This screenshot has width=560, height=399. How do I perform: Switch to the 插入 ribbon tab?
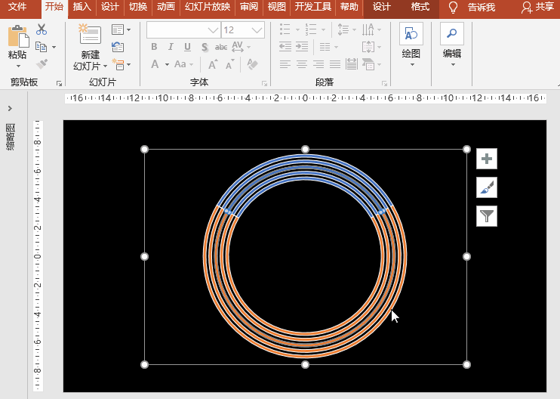tap(82, 8)
